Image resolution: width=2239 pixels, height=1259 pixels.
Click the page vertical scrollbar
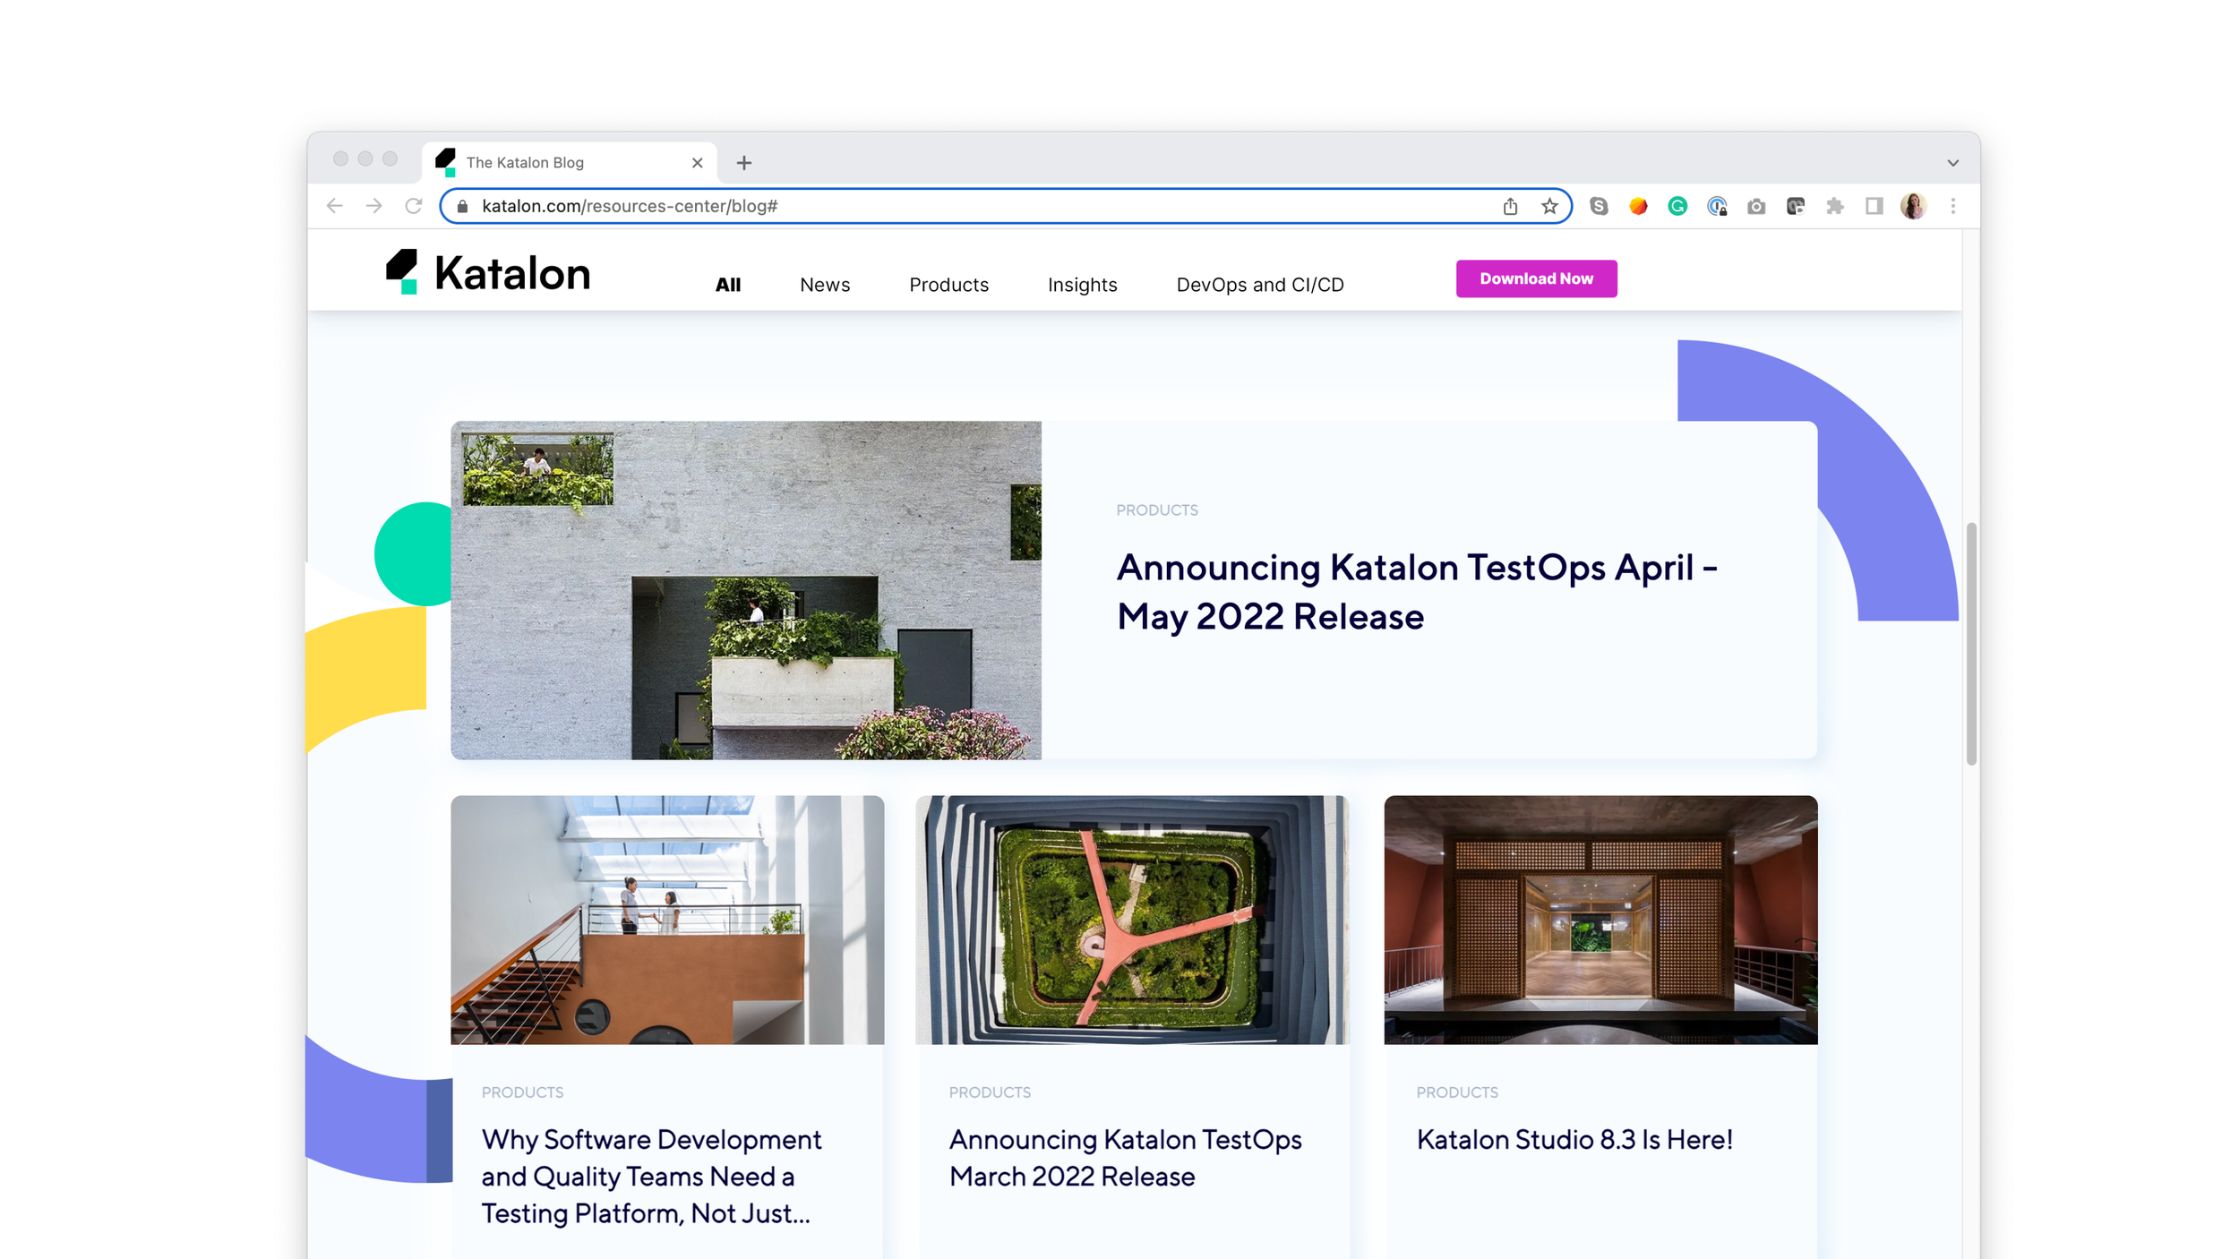click(1971, 645)
